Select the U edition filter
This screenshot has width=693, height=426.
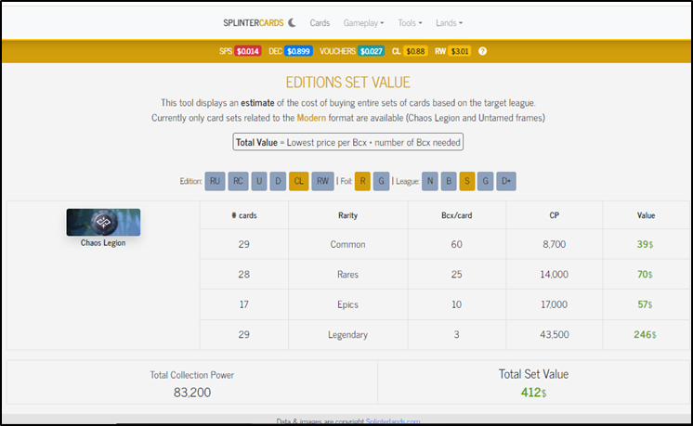pyautogui.click(x=259, y=181)
